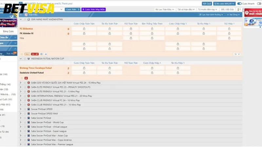This screenshot has height=147, width=262.
Task: Expand Saba Soccer PinGoal Max - Copa América row
Action: point(21,140)
